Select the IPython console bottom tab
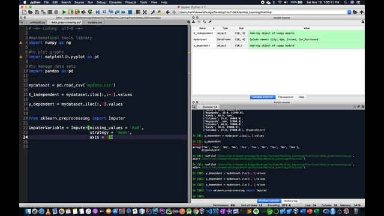Viewport: 384px width, 216px height. pyautogui.click(x=269, y=201)
